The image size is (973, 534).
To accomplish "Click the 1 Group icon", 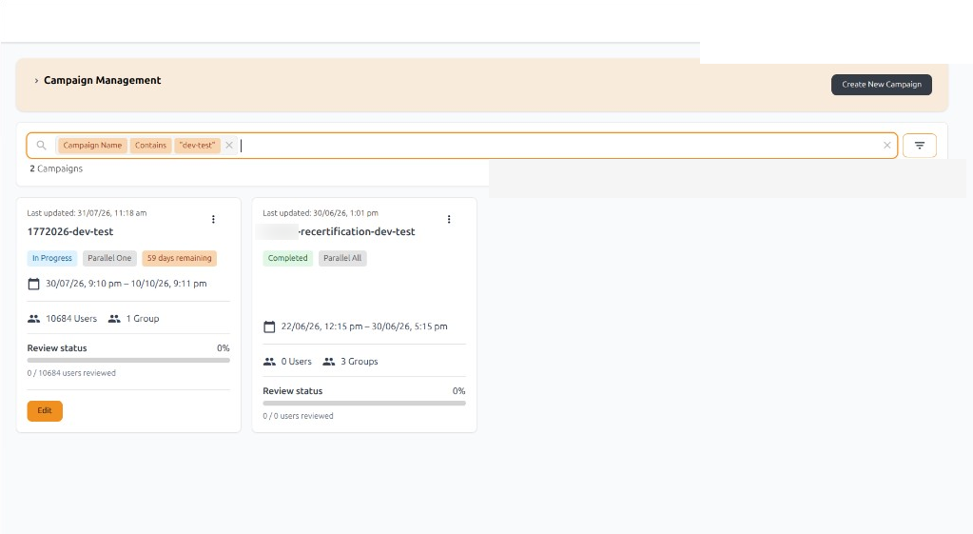I will tap(114, 319).
